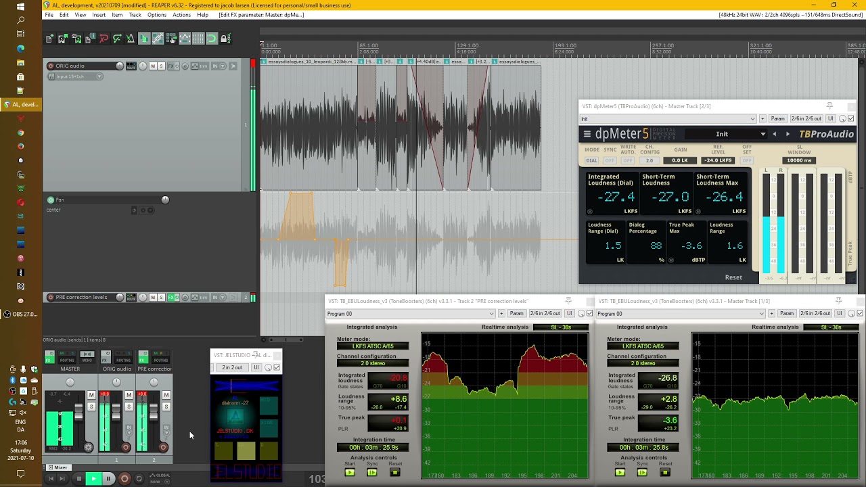The image size is (866, 487).
Task: Click the Save Project toolbar icon
Action: [76, 39]
